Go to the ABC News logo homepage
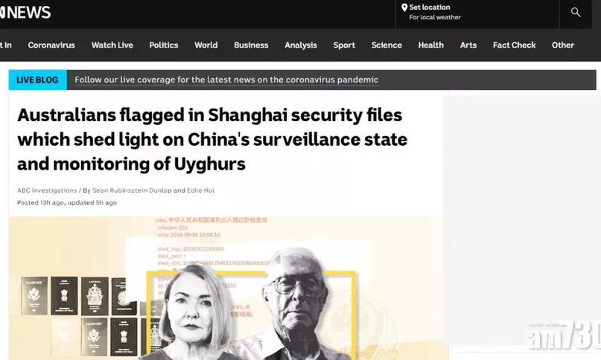 (25, 13)
